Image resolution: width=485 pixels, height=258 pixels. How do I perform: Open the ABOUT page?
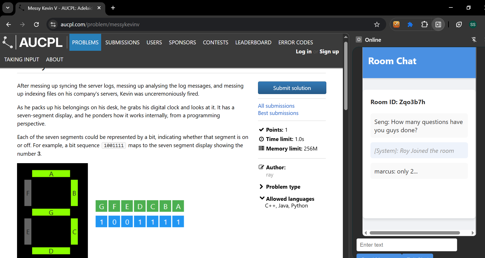55,60
